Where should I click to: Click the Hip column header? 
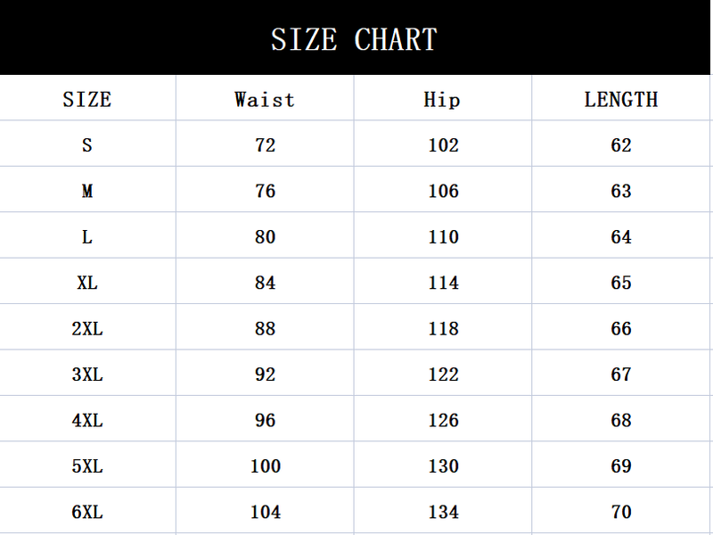point(442,99)
